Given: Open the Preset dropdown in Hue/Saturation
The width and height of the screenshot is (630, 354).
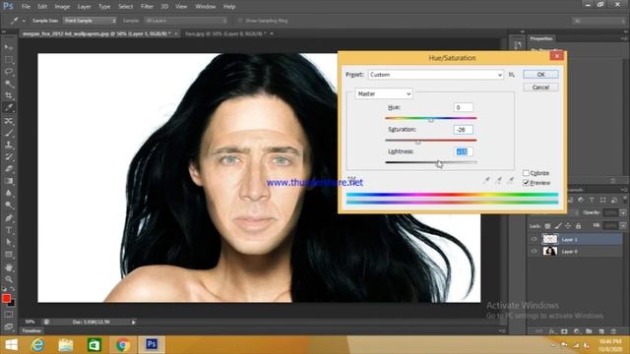Looking at the screenshot, I should (x=436, y=75).
